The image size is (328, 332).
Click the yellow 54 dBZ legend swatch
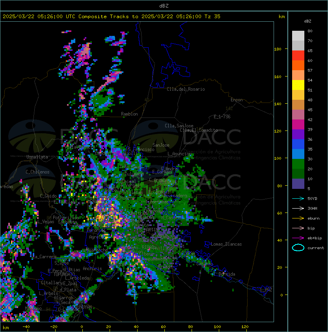click(x=298, y=85)
